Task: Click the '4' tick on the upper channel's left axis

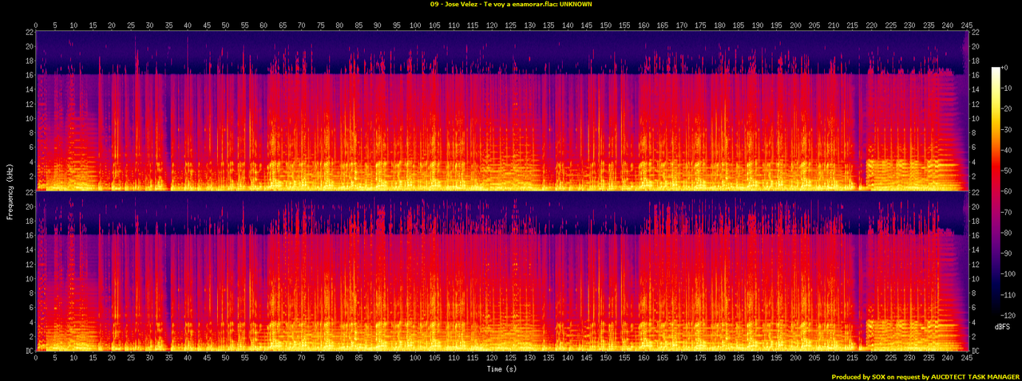Action: point(31,162)
